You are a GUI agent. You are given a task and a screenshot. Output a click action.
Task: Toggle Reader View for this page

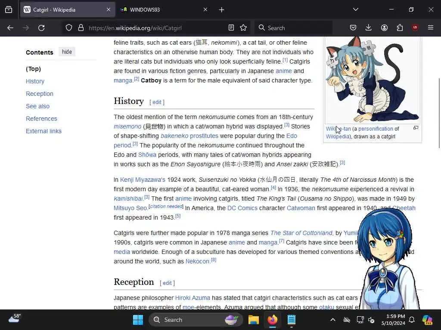pyautogui.click(x=231, y=28)
